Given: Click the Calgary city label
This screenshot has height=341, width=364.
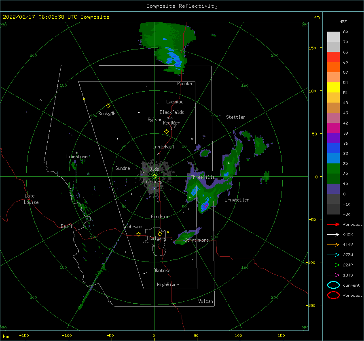Looking at the screenshot, I should [x=158, y=238].
